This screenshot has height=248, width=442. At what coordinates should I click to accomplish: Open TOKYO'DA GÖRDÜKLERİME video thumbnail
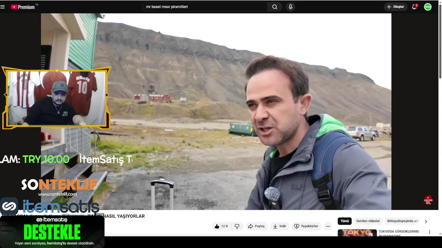357,233
